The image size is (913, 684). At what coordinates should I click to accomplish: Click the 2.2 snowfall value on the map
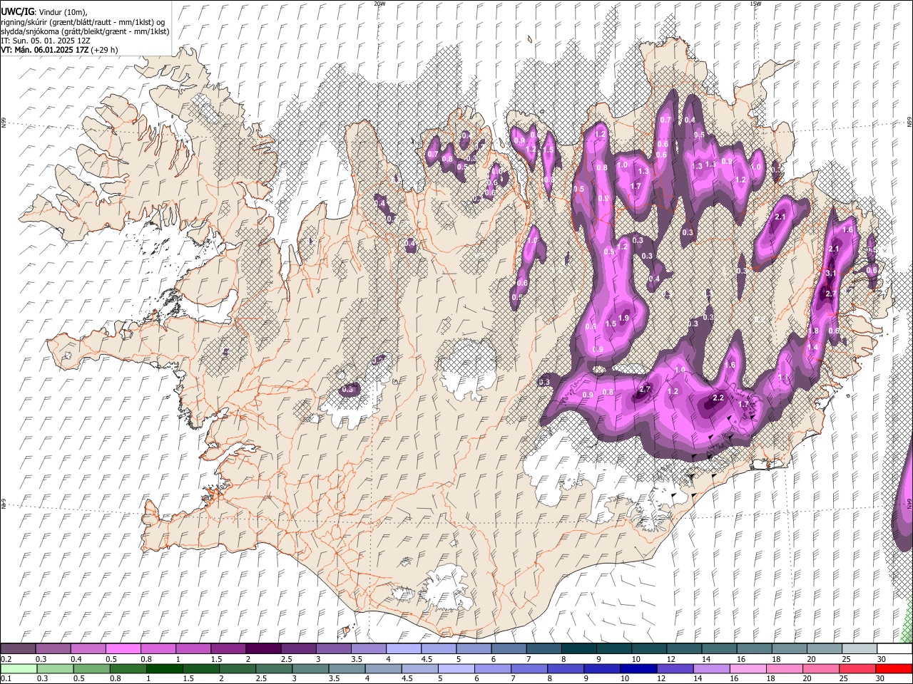tap(718, 398)
